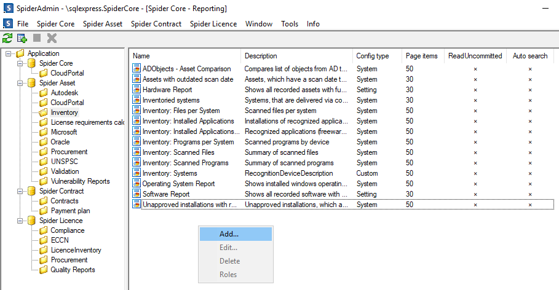This screenshot has height=290, width=559.
Task: Sort by the ReadUncommitted column header
Action: pos(475,56)
